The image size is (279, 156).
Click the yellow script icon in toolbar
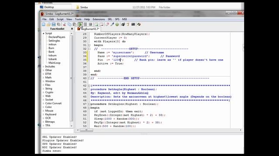coord(128,24)
